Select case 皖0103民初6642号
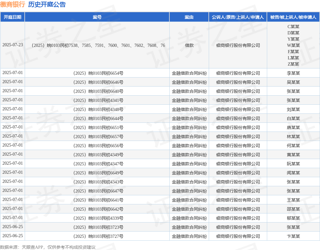Image resolution: width=320 pixels, height=250 pixels. point(98,209)
